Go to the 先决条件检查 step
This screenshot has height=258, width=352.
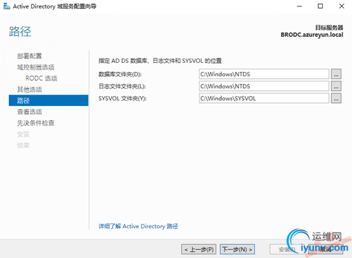point(36,123)
